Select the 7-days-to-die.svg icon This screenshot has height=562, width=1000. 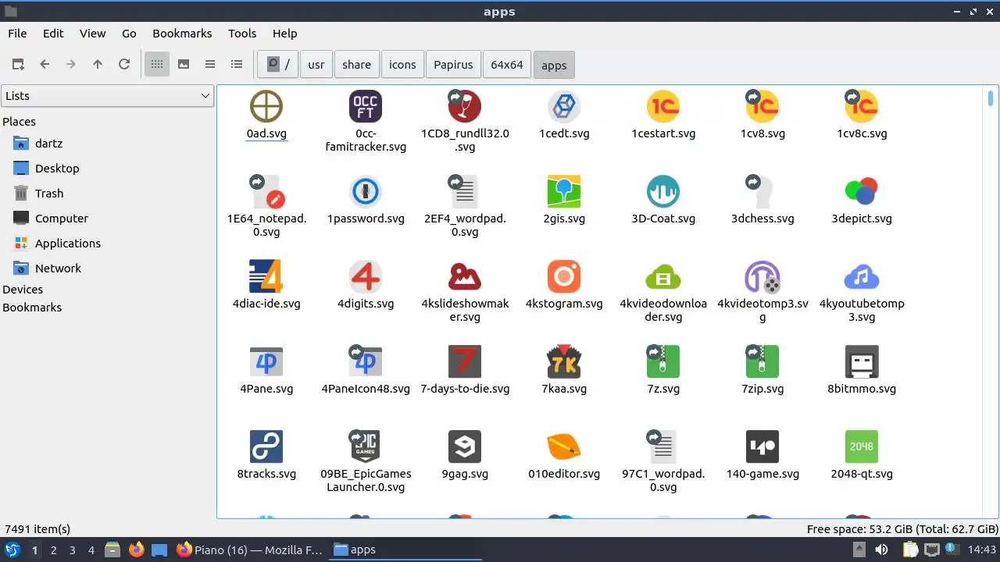465,361
